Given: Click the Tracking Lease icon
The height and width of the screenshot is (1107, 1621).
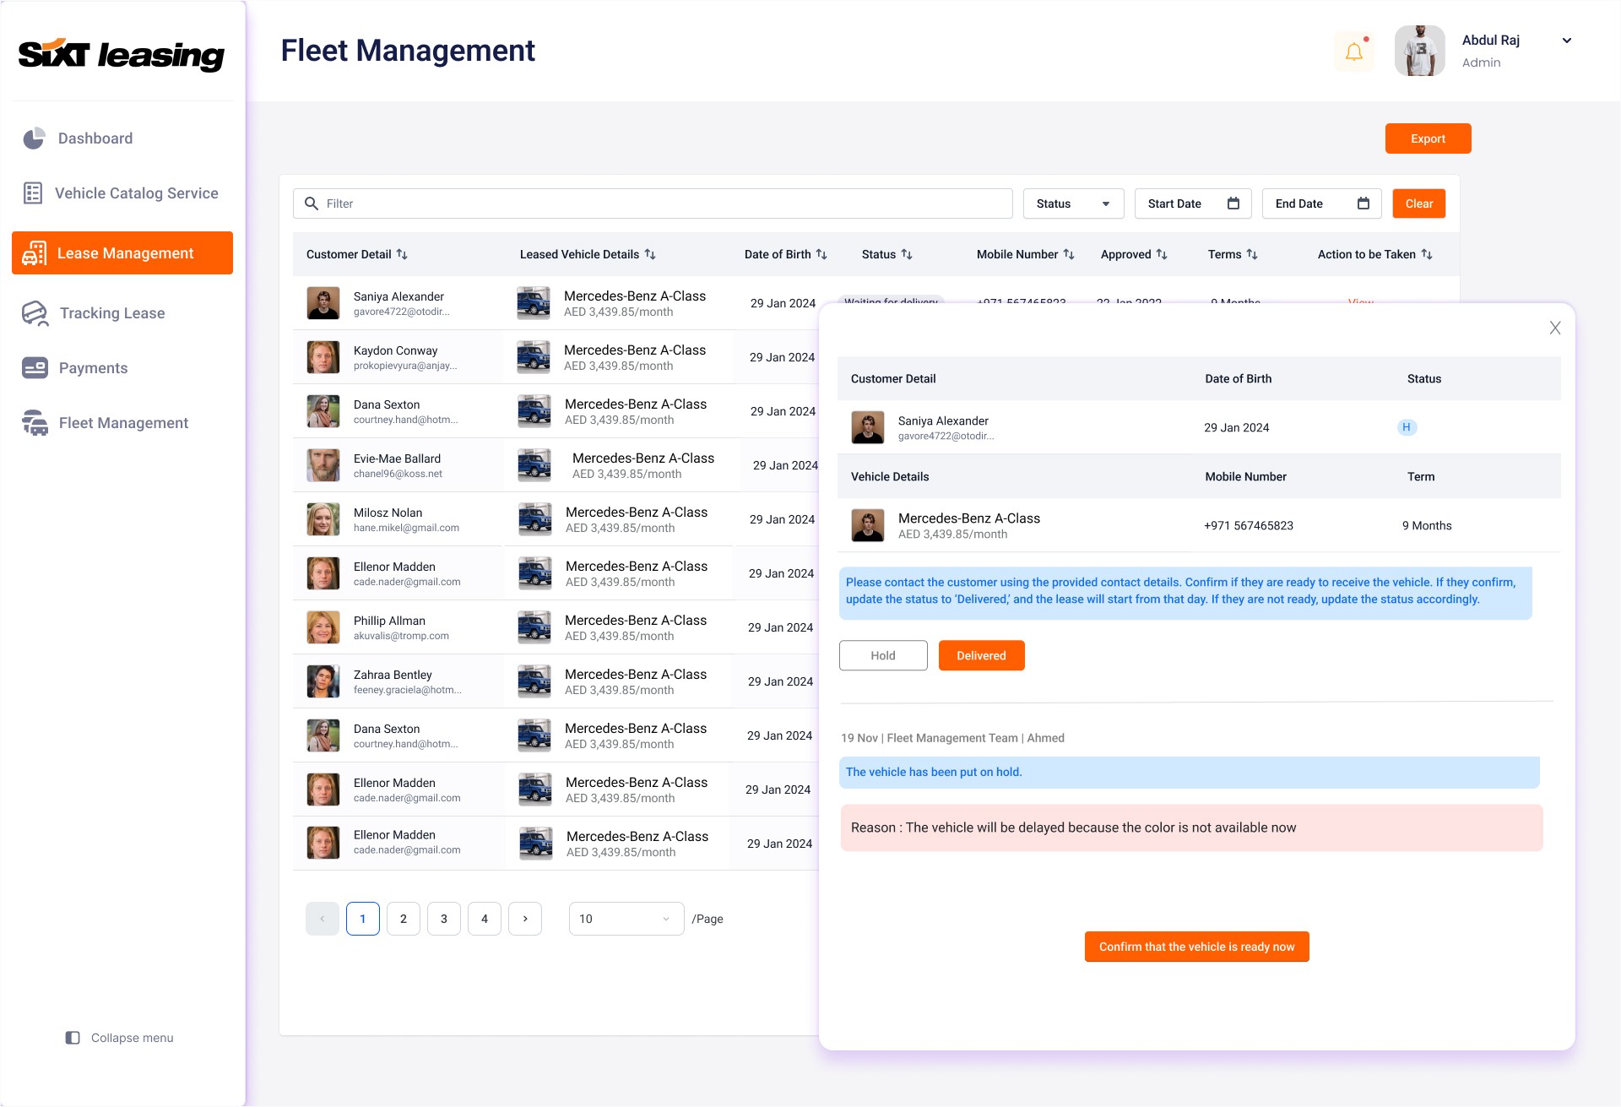Looking at the screenshot, I should 35,313.
